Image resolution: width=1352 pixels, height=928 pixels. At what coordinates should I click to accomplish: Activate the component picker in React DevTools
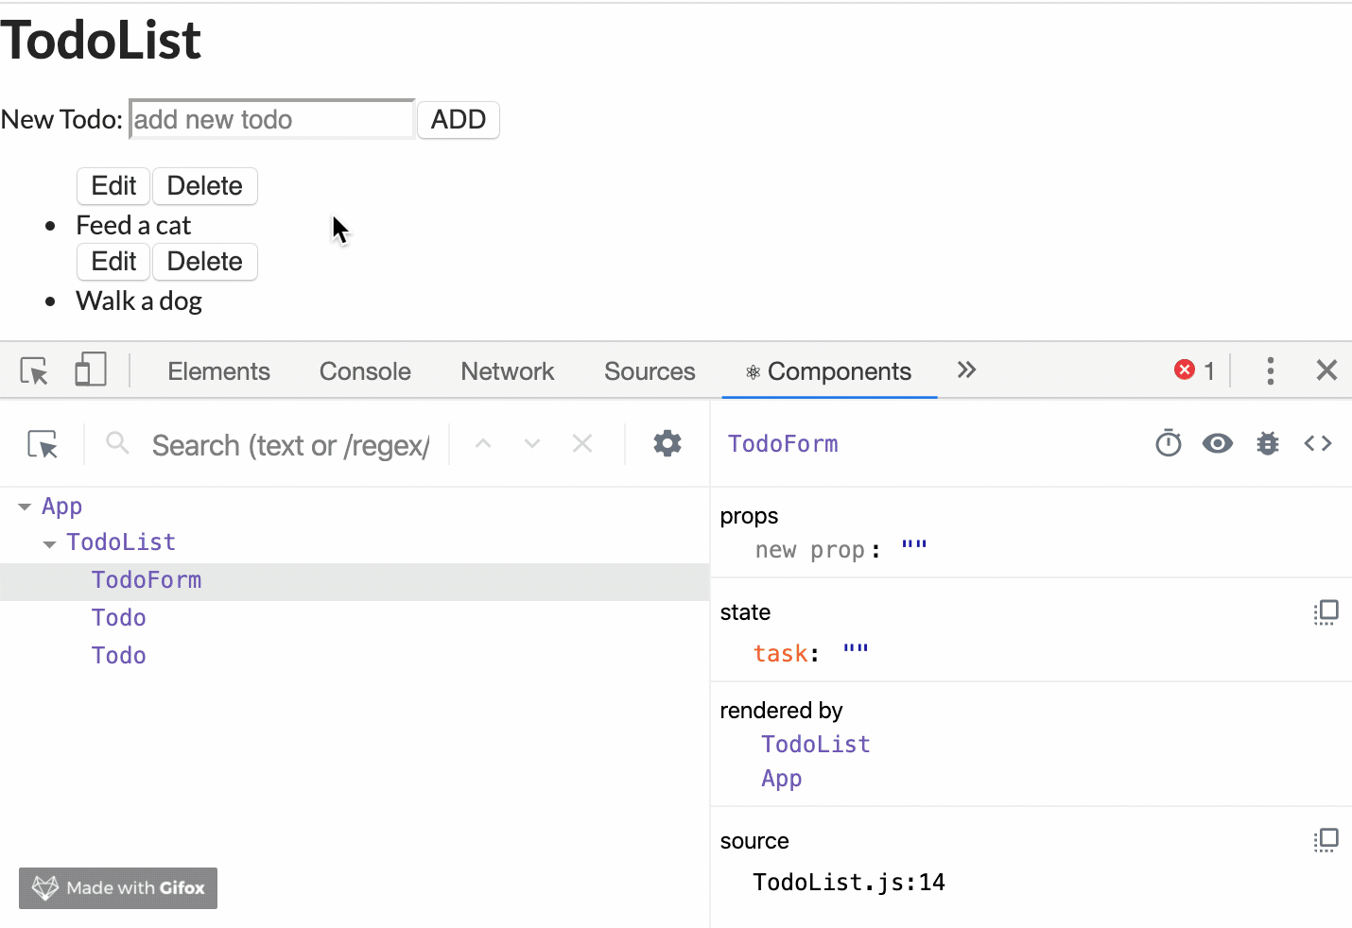click(43, 443)
